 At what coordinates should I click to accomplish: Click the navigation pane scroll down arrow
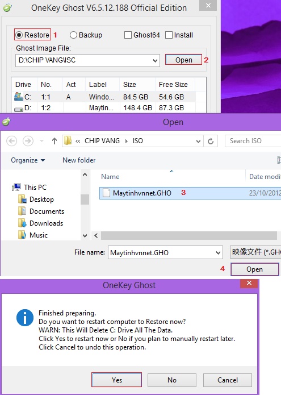(85, 236)
